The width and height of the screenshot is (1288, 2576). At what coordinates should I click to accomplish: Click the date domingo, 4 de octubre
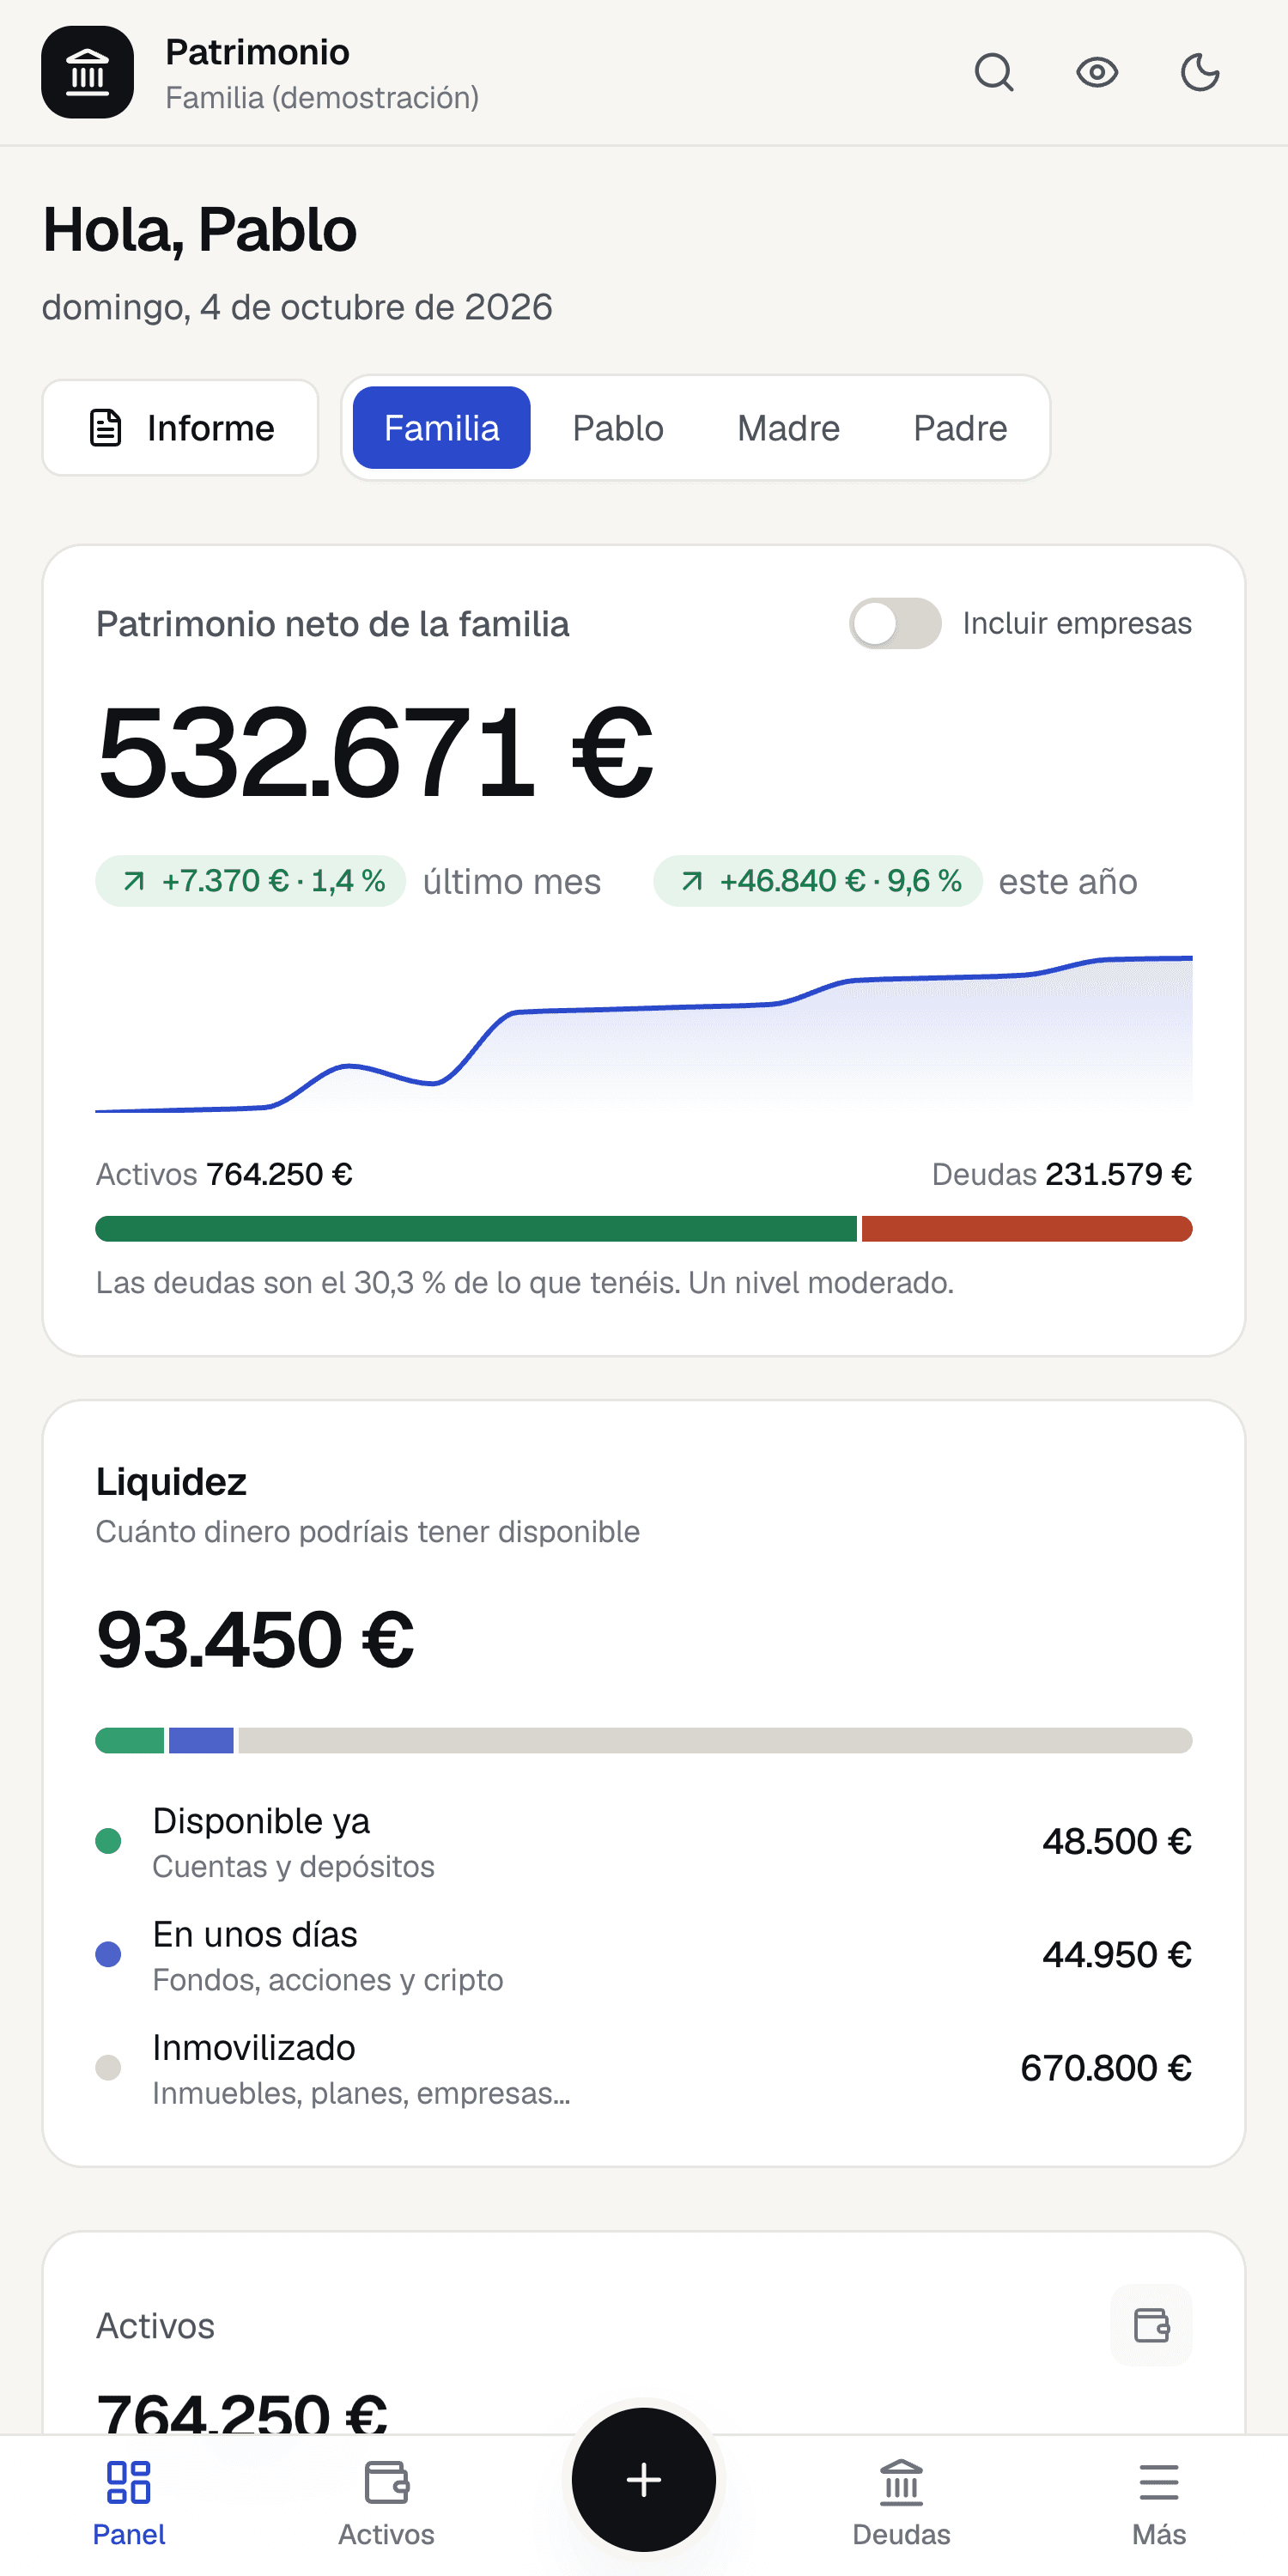pos(297,307)
